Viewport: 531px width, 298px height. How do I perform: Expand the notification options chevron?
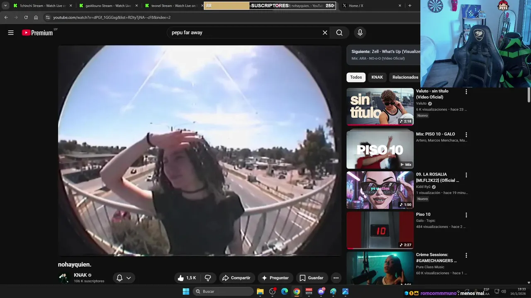coord(129,278)
